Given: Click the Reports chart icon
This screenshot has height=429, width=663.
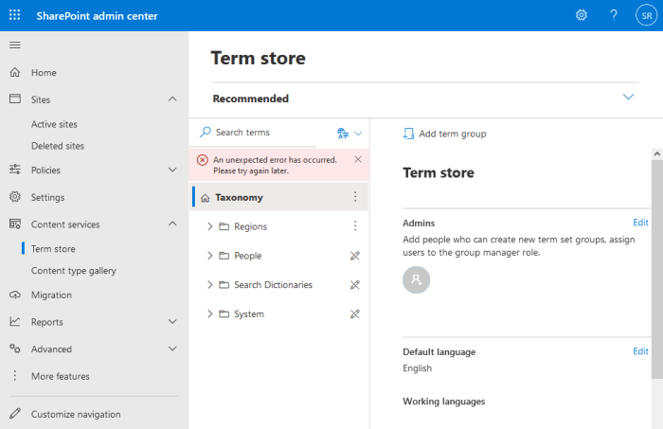Looking at the screenshot, I should coord(15,322).
